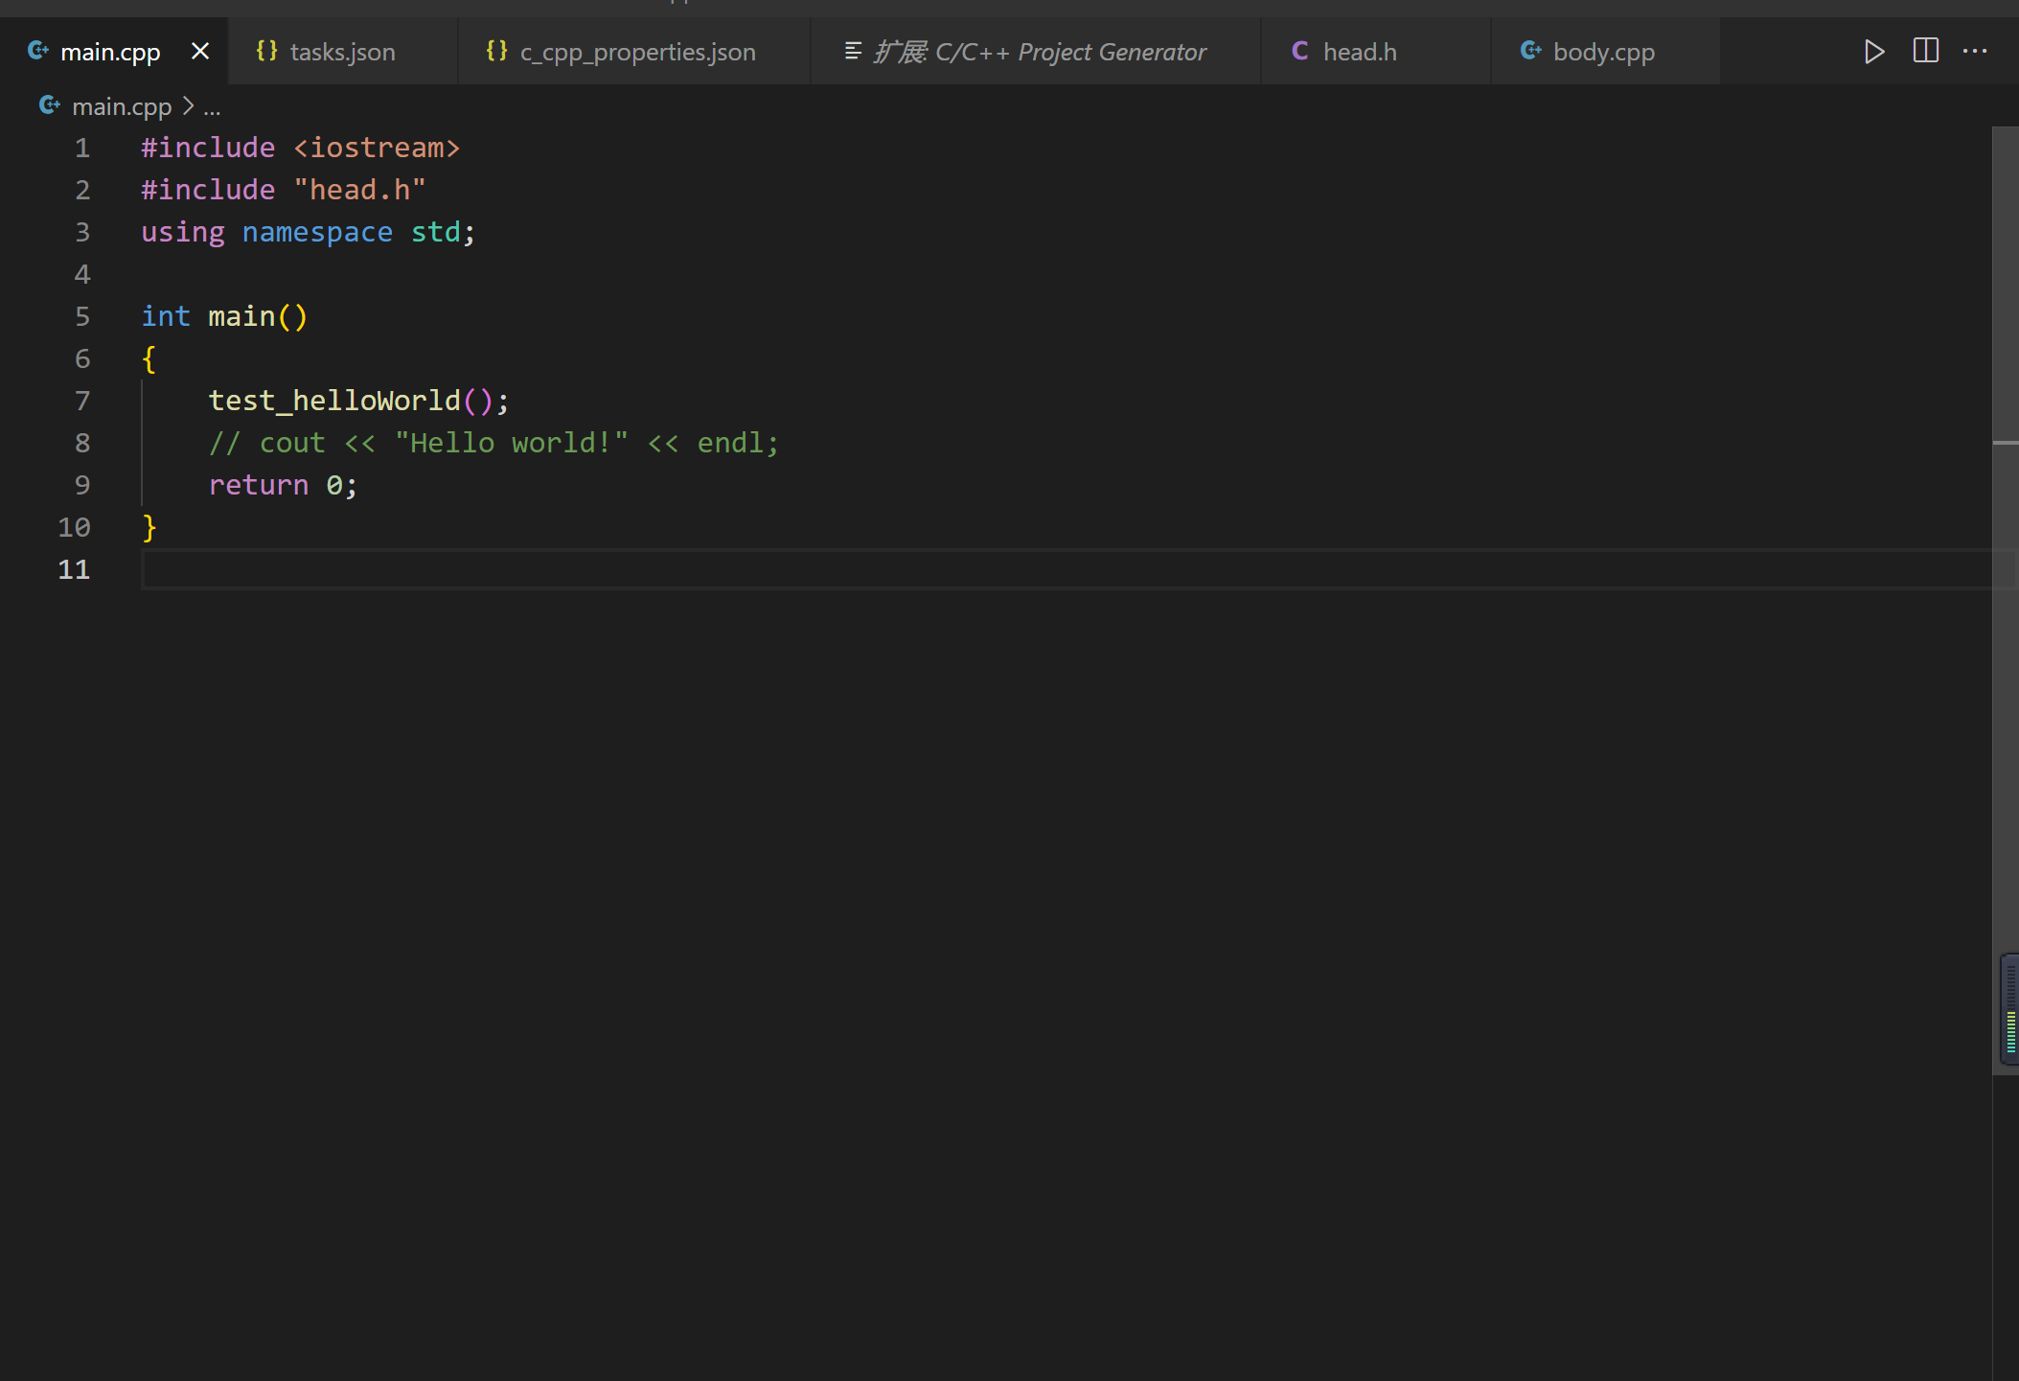
Task: Click the 'int main()' declaration
Action: pos(224,316)
